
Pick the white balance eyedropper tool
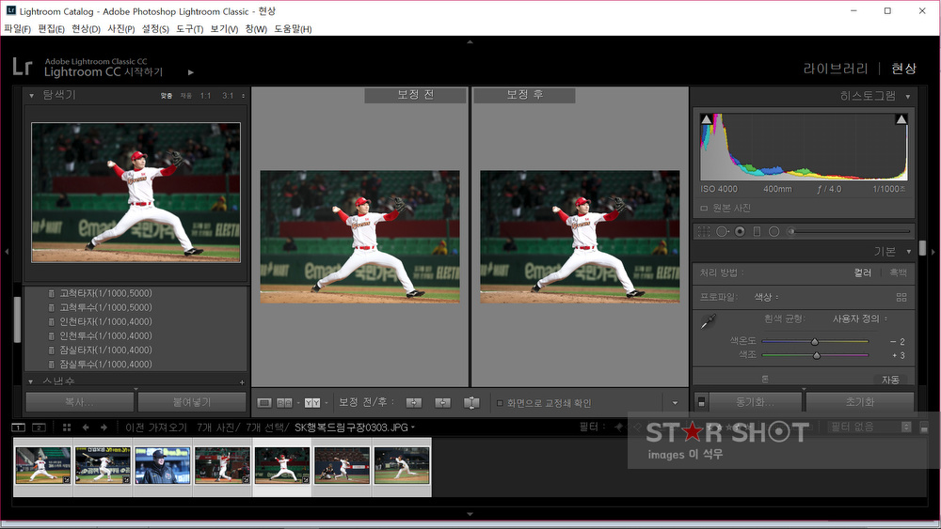[x=709, y=321]
